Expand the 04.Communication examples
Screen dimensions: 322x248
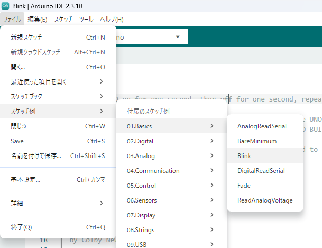pyautogui.click(x=171, y=171)
